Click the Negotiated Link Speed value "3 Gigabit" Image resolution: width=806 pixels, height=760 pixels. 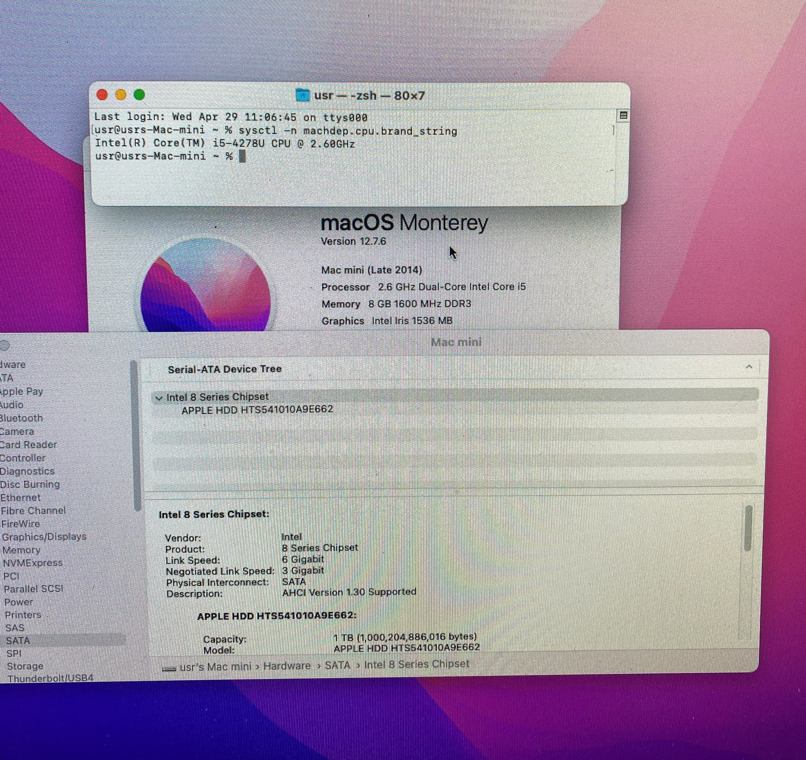pos(303,570)
